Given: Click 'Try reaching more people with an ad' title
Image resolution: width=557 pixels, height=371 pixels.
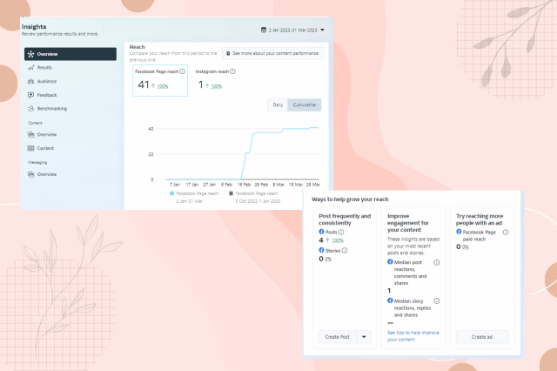Looking at the screenshot, I should click(480, 219).
